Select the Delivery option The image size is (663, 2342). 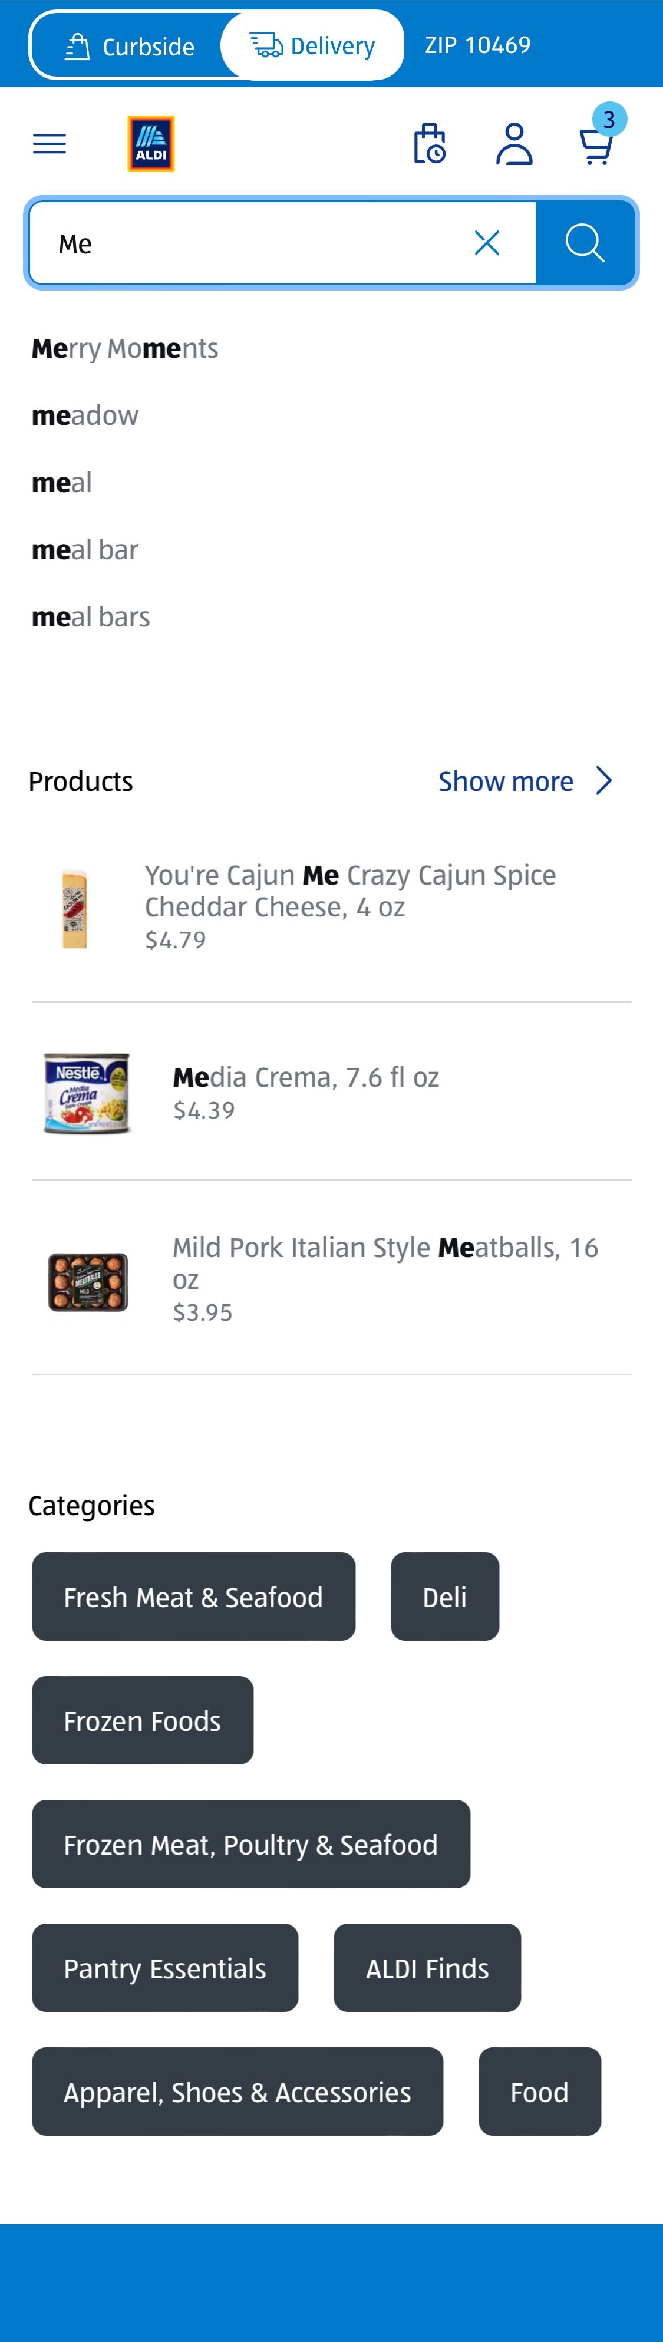pyautogui.click(x=312, y=45)
